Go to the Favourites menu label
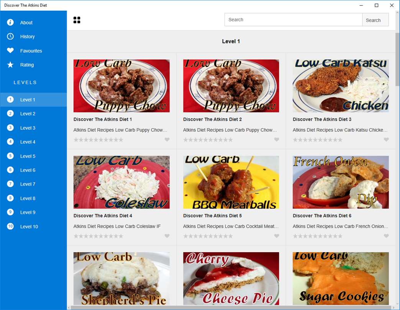Viewport: 400px width, 310px height. pyautogui.click(x=31, y=51)
